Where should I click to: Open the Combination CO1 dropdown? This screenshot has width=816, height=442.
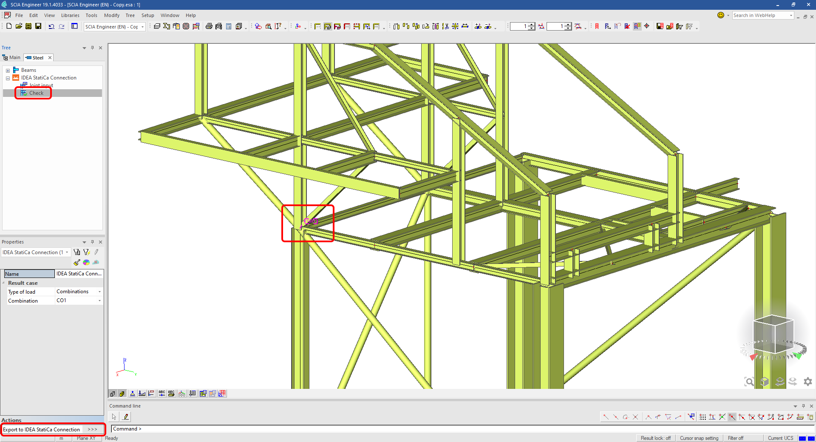[x=99, y=301]
